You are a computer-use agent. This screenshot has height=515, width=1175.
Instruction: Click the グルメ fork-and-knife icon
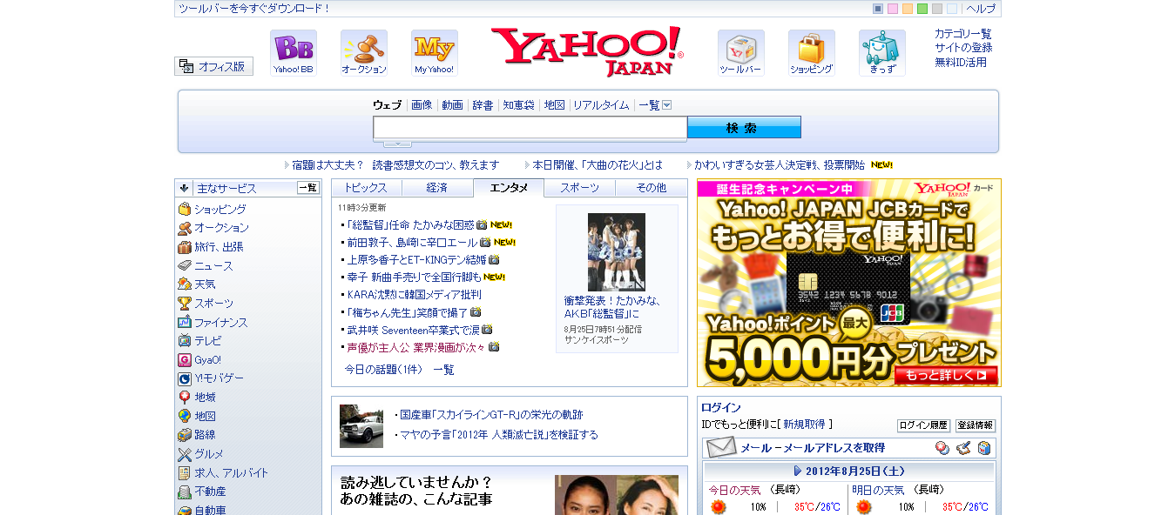[185, 454]
